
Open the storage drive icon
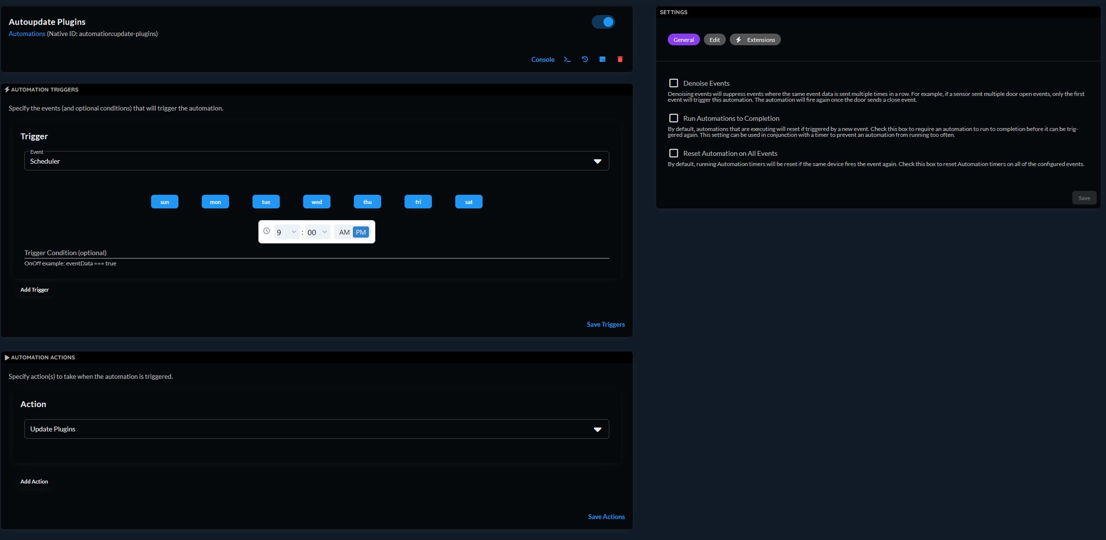[x=602, y=59]
